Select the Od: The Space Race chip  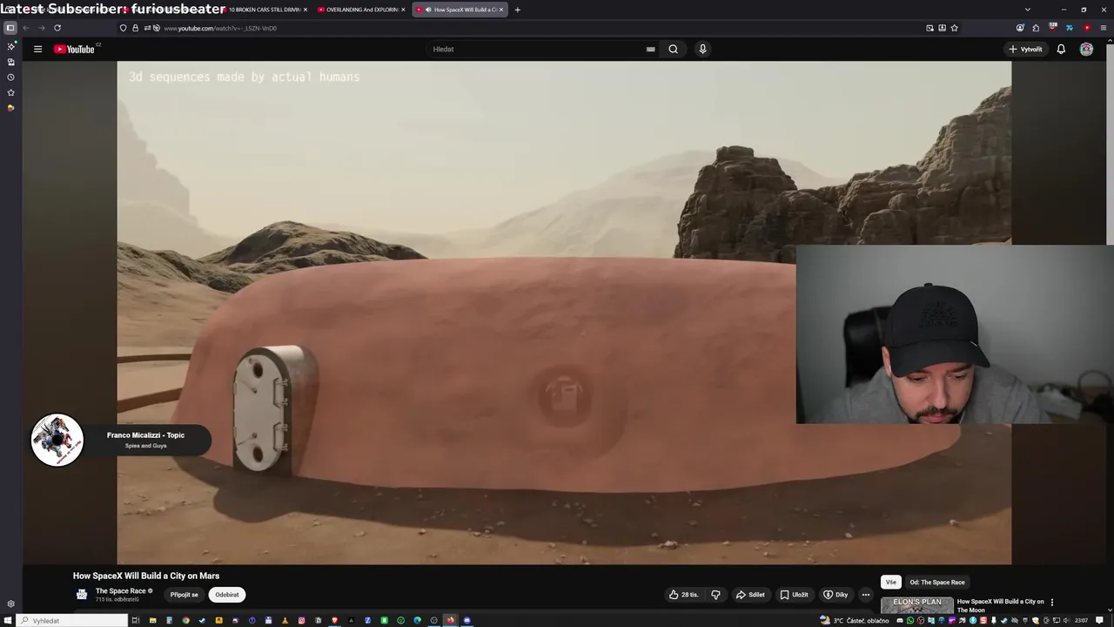pyautogui.click(x=937, y=583)
